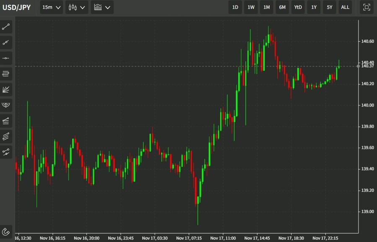Click the 140.37 current price marker
377x242 pixels.
tap(367, 66)
